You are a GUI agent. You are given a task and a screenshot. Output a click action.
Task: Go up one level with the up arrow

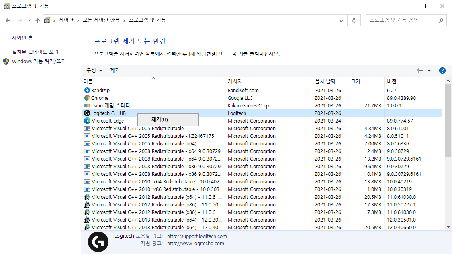[x=38, y=20]
